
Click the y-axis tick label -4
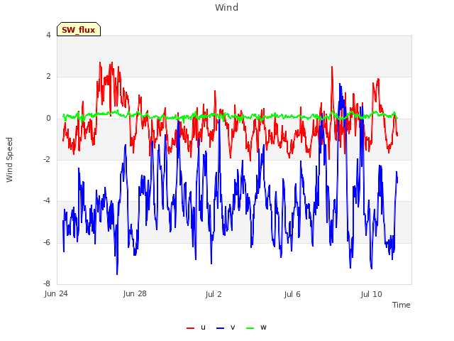point(48,200)
